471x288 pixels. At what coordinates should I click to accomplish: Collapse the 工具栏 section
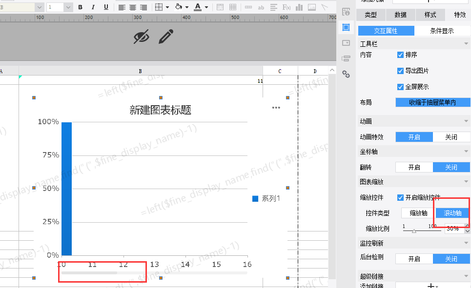click(466, 44)
